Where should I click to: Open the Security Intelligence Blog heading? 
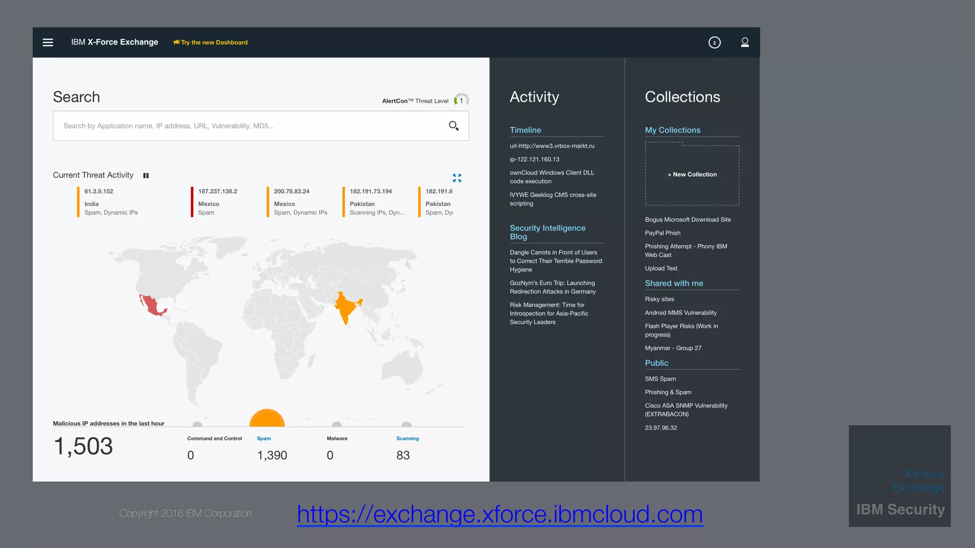point(547,232)
